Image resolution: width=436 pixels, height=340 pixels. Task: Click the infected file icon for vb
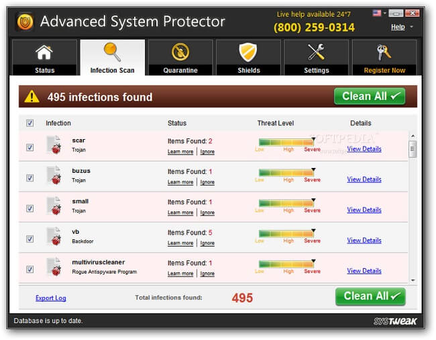[54, 236]
